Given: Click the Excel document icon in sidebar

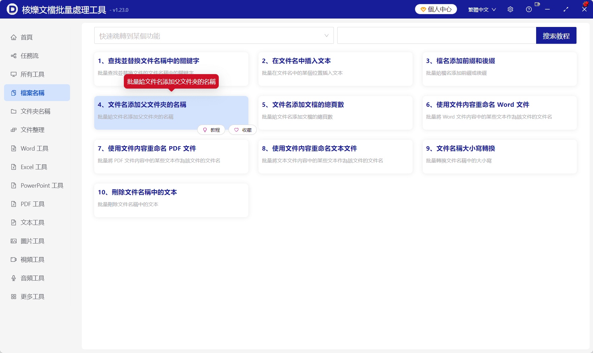Looking at the screenshot, I should coord(13,167).
